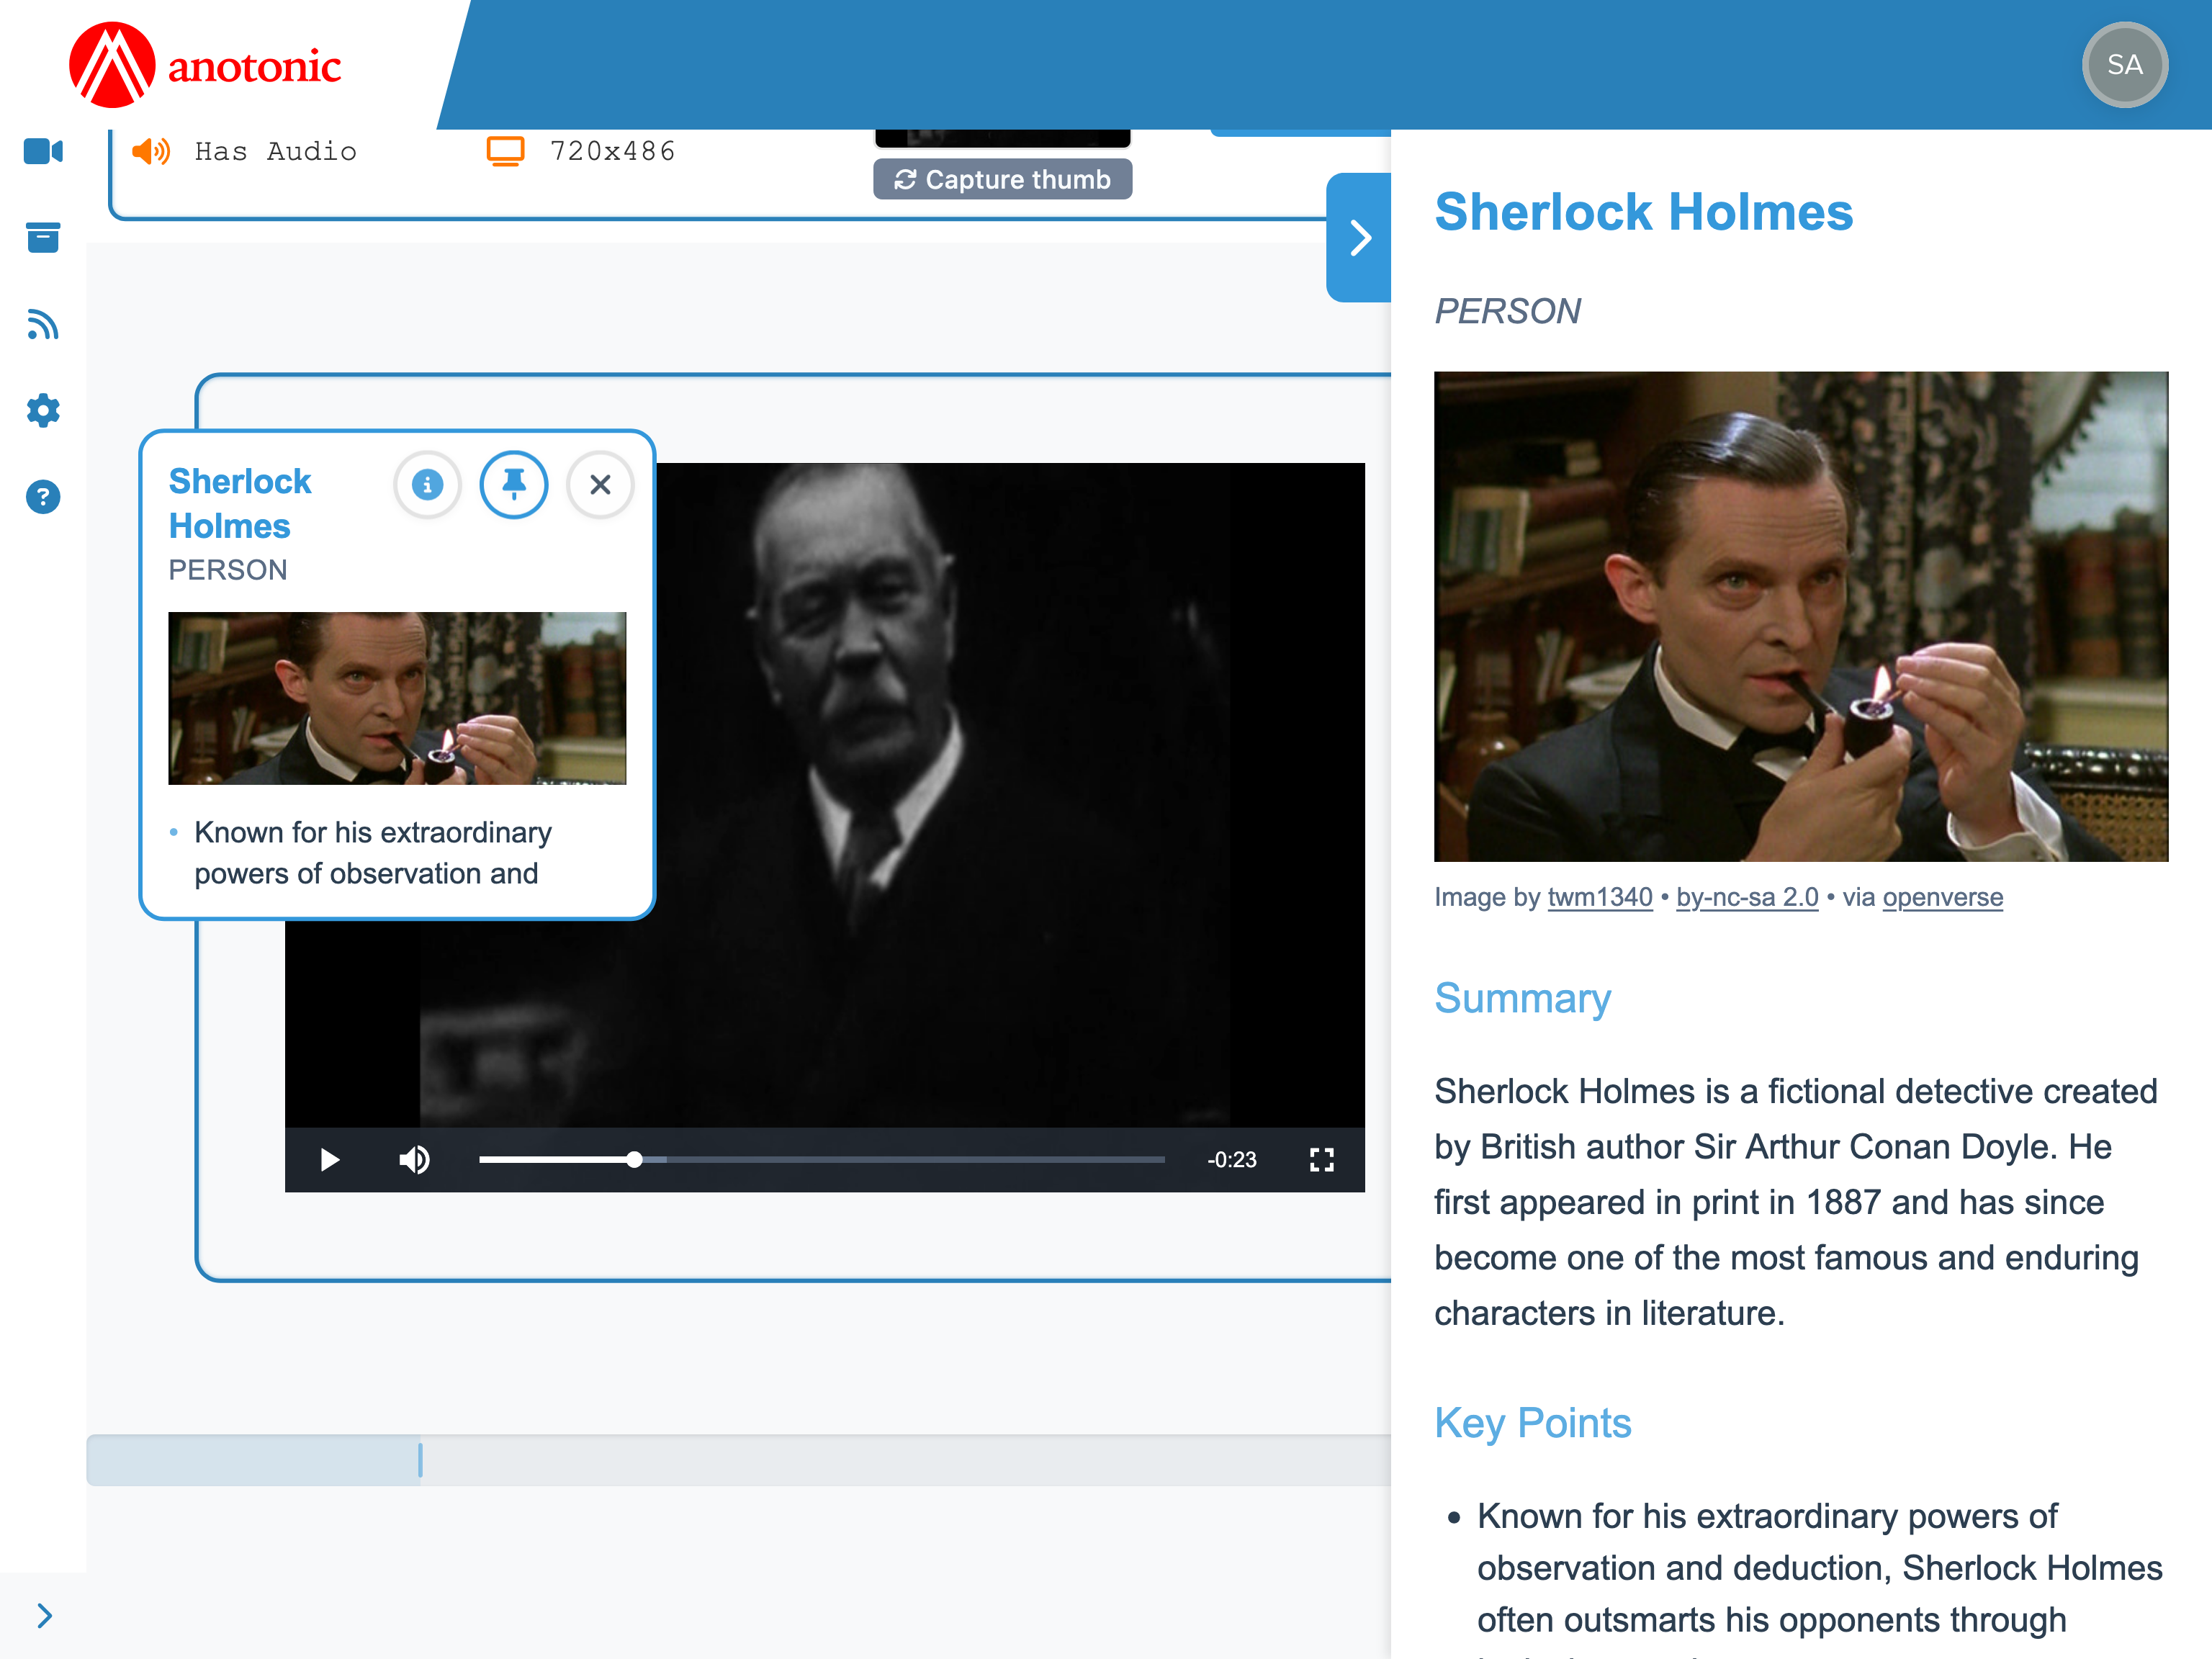Open the archive box sidebar icon

tap(43, 237)
